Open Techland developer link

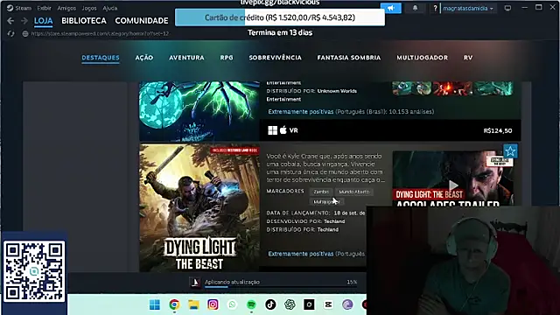334,221
